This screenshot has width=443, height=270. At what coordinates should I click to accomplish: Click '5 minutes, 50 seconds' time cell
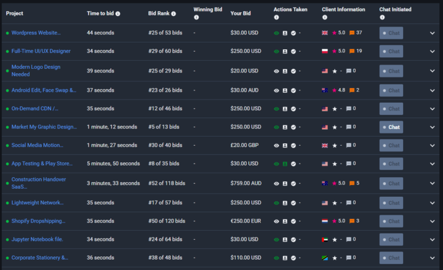click(x=113, y=164)
